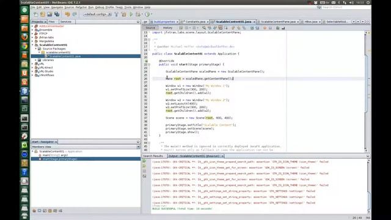391x220 pixels.
Task: Open the Refactor menu
Action: [81, 7]
